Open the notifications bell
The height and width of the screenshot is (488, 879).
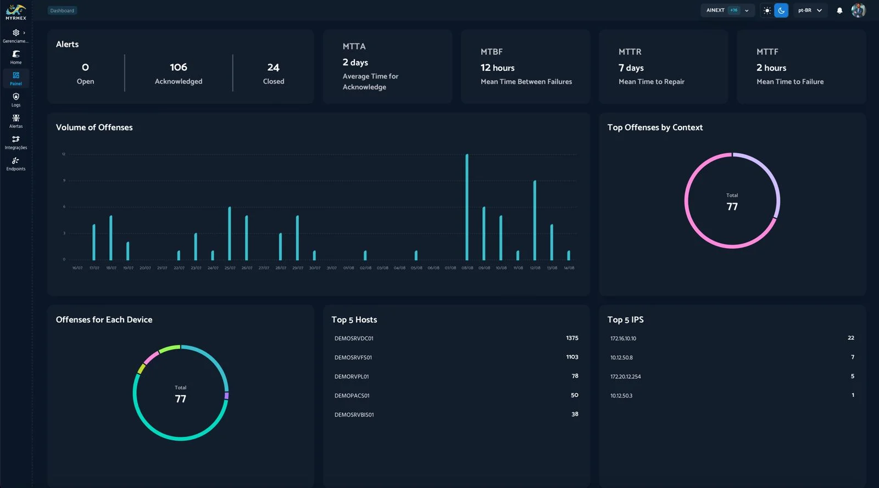(x=839, y=10)
